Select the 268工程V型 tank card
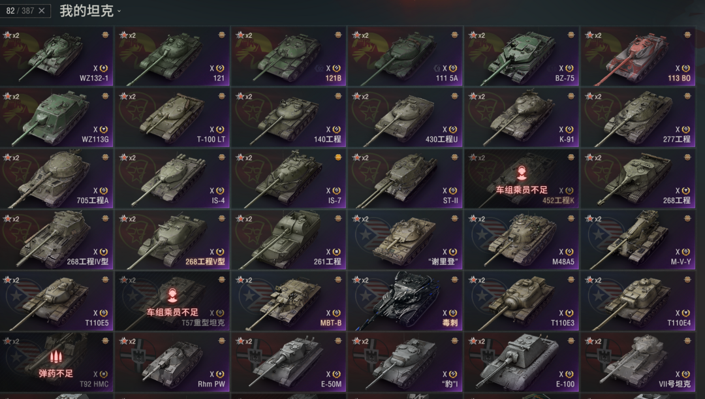The image size is (705, 399). tap(172, 240)
